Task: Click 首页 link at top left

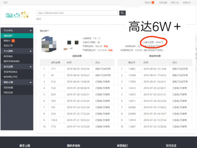Action: (x=5, y=2)
